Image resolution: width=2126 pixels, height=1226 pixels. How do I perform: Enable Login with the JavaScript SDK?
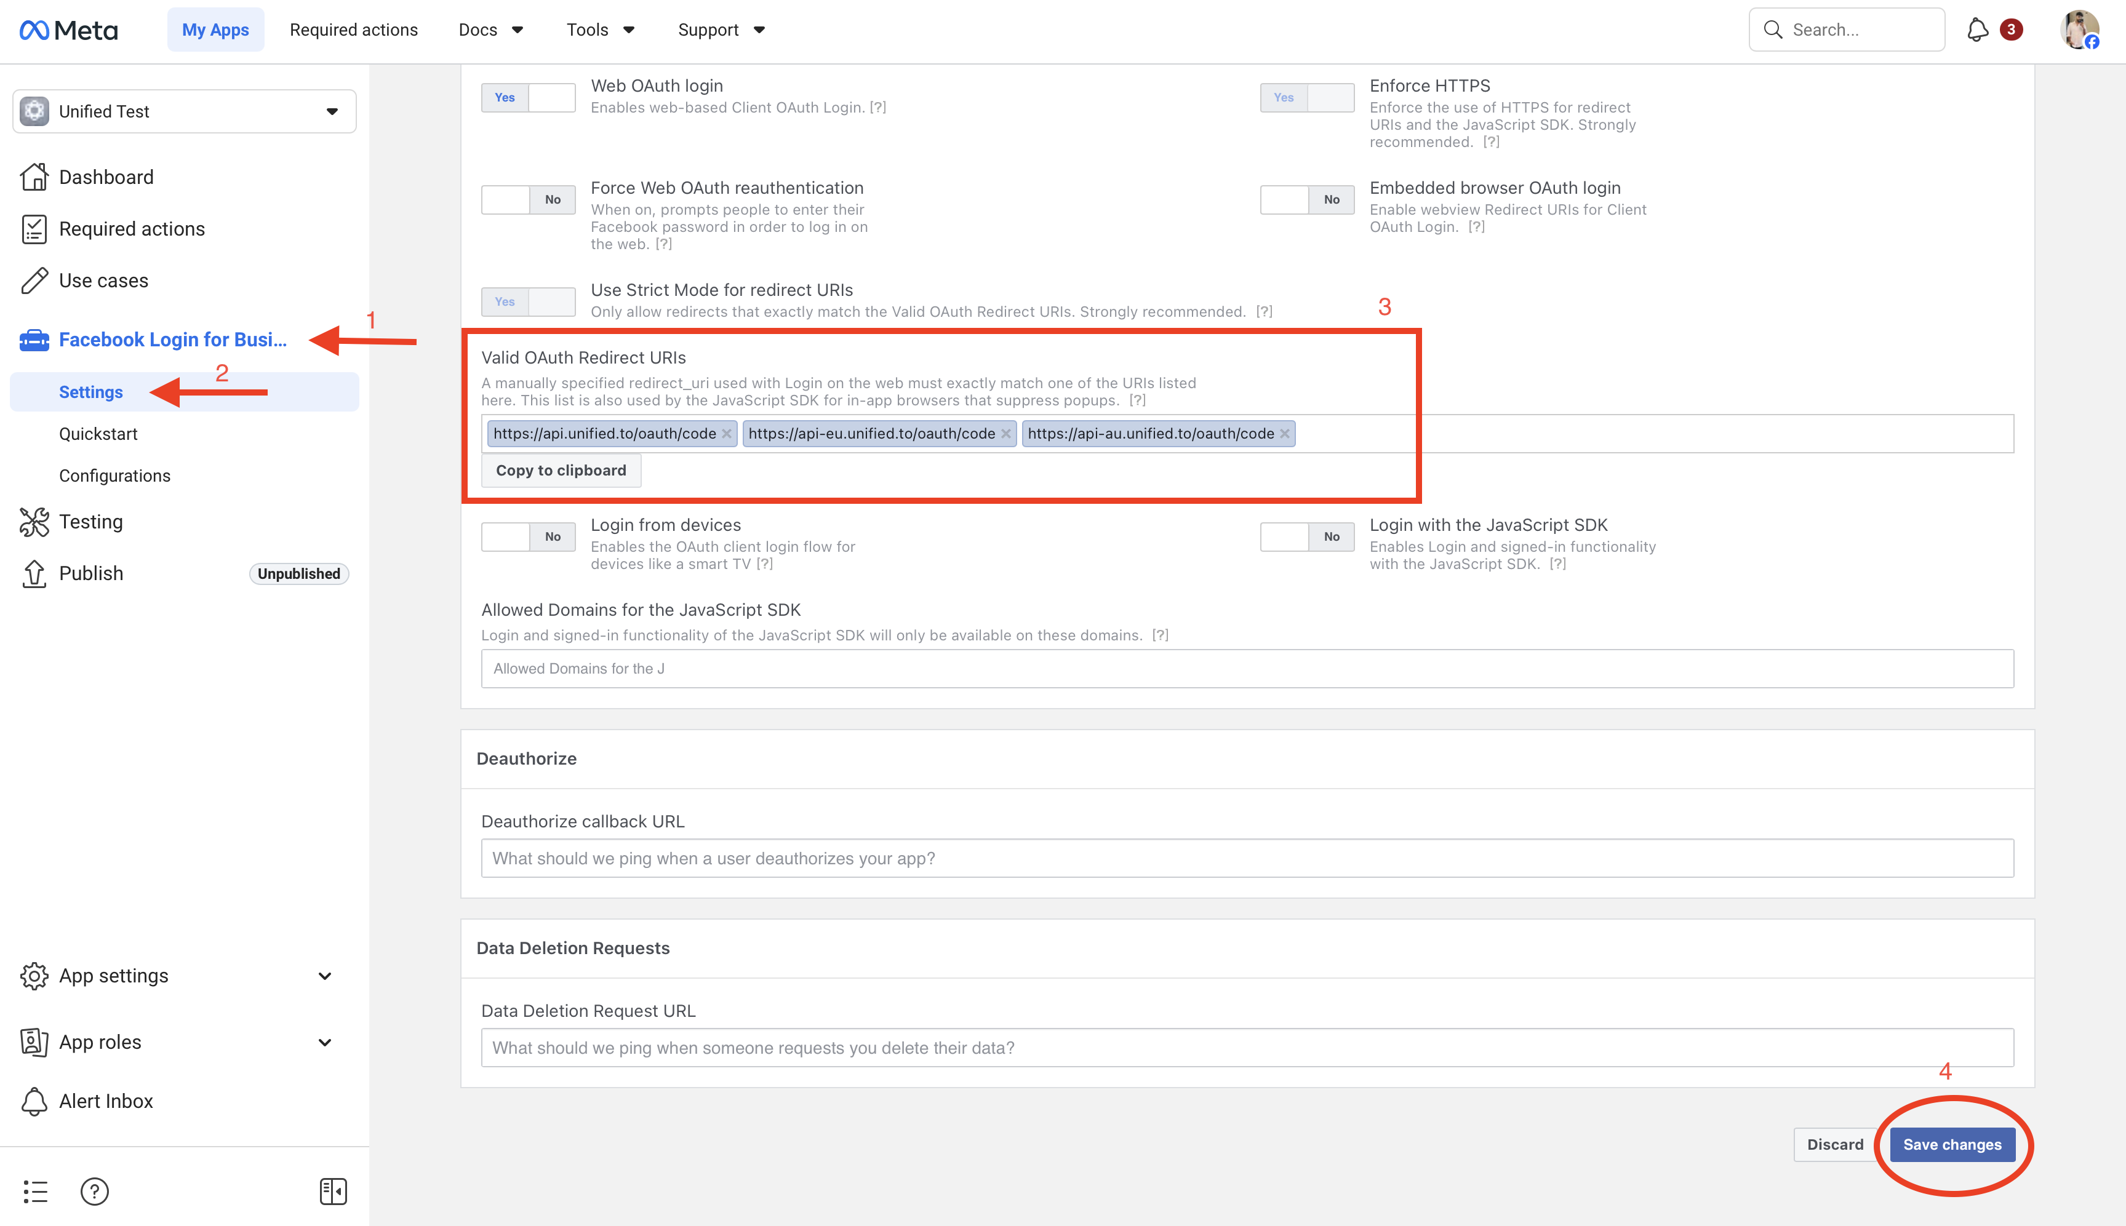(1306, 536)
